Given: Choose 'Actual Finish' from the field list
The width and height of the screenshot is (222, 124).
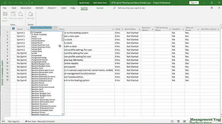Looking at the screenshot, I should point(37,43).
